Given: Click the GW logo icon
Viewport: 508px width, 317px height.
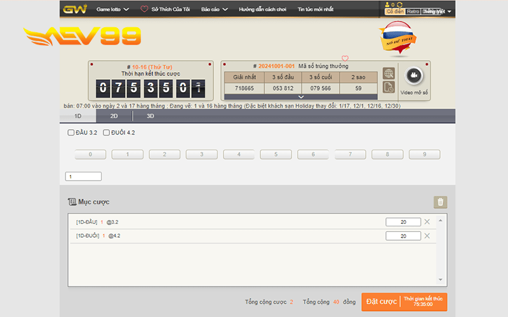Looking at the screenshot, I should (x=75, y=9).
